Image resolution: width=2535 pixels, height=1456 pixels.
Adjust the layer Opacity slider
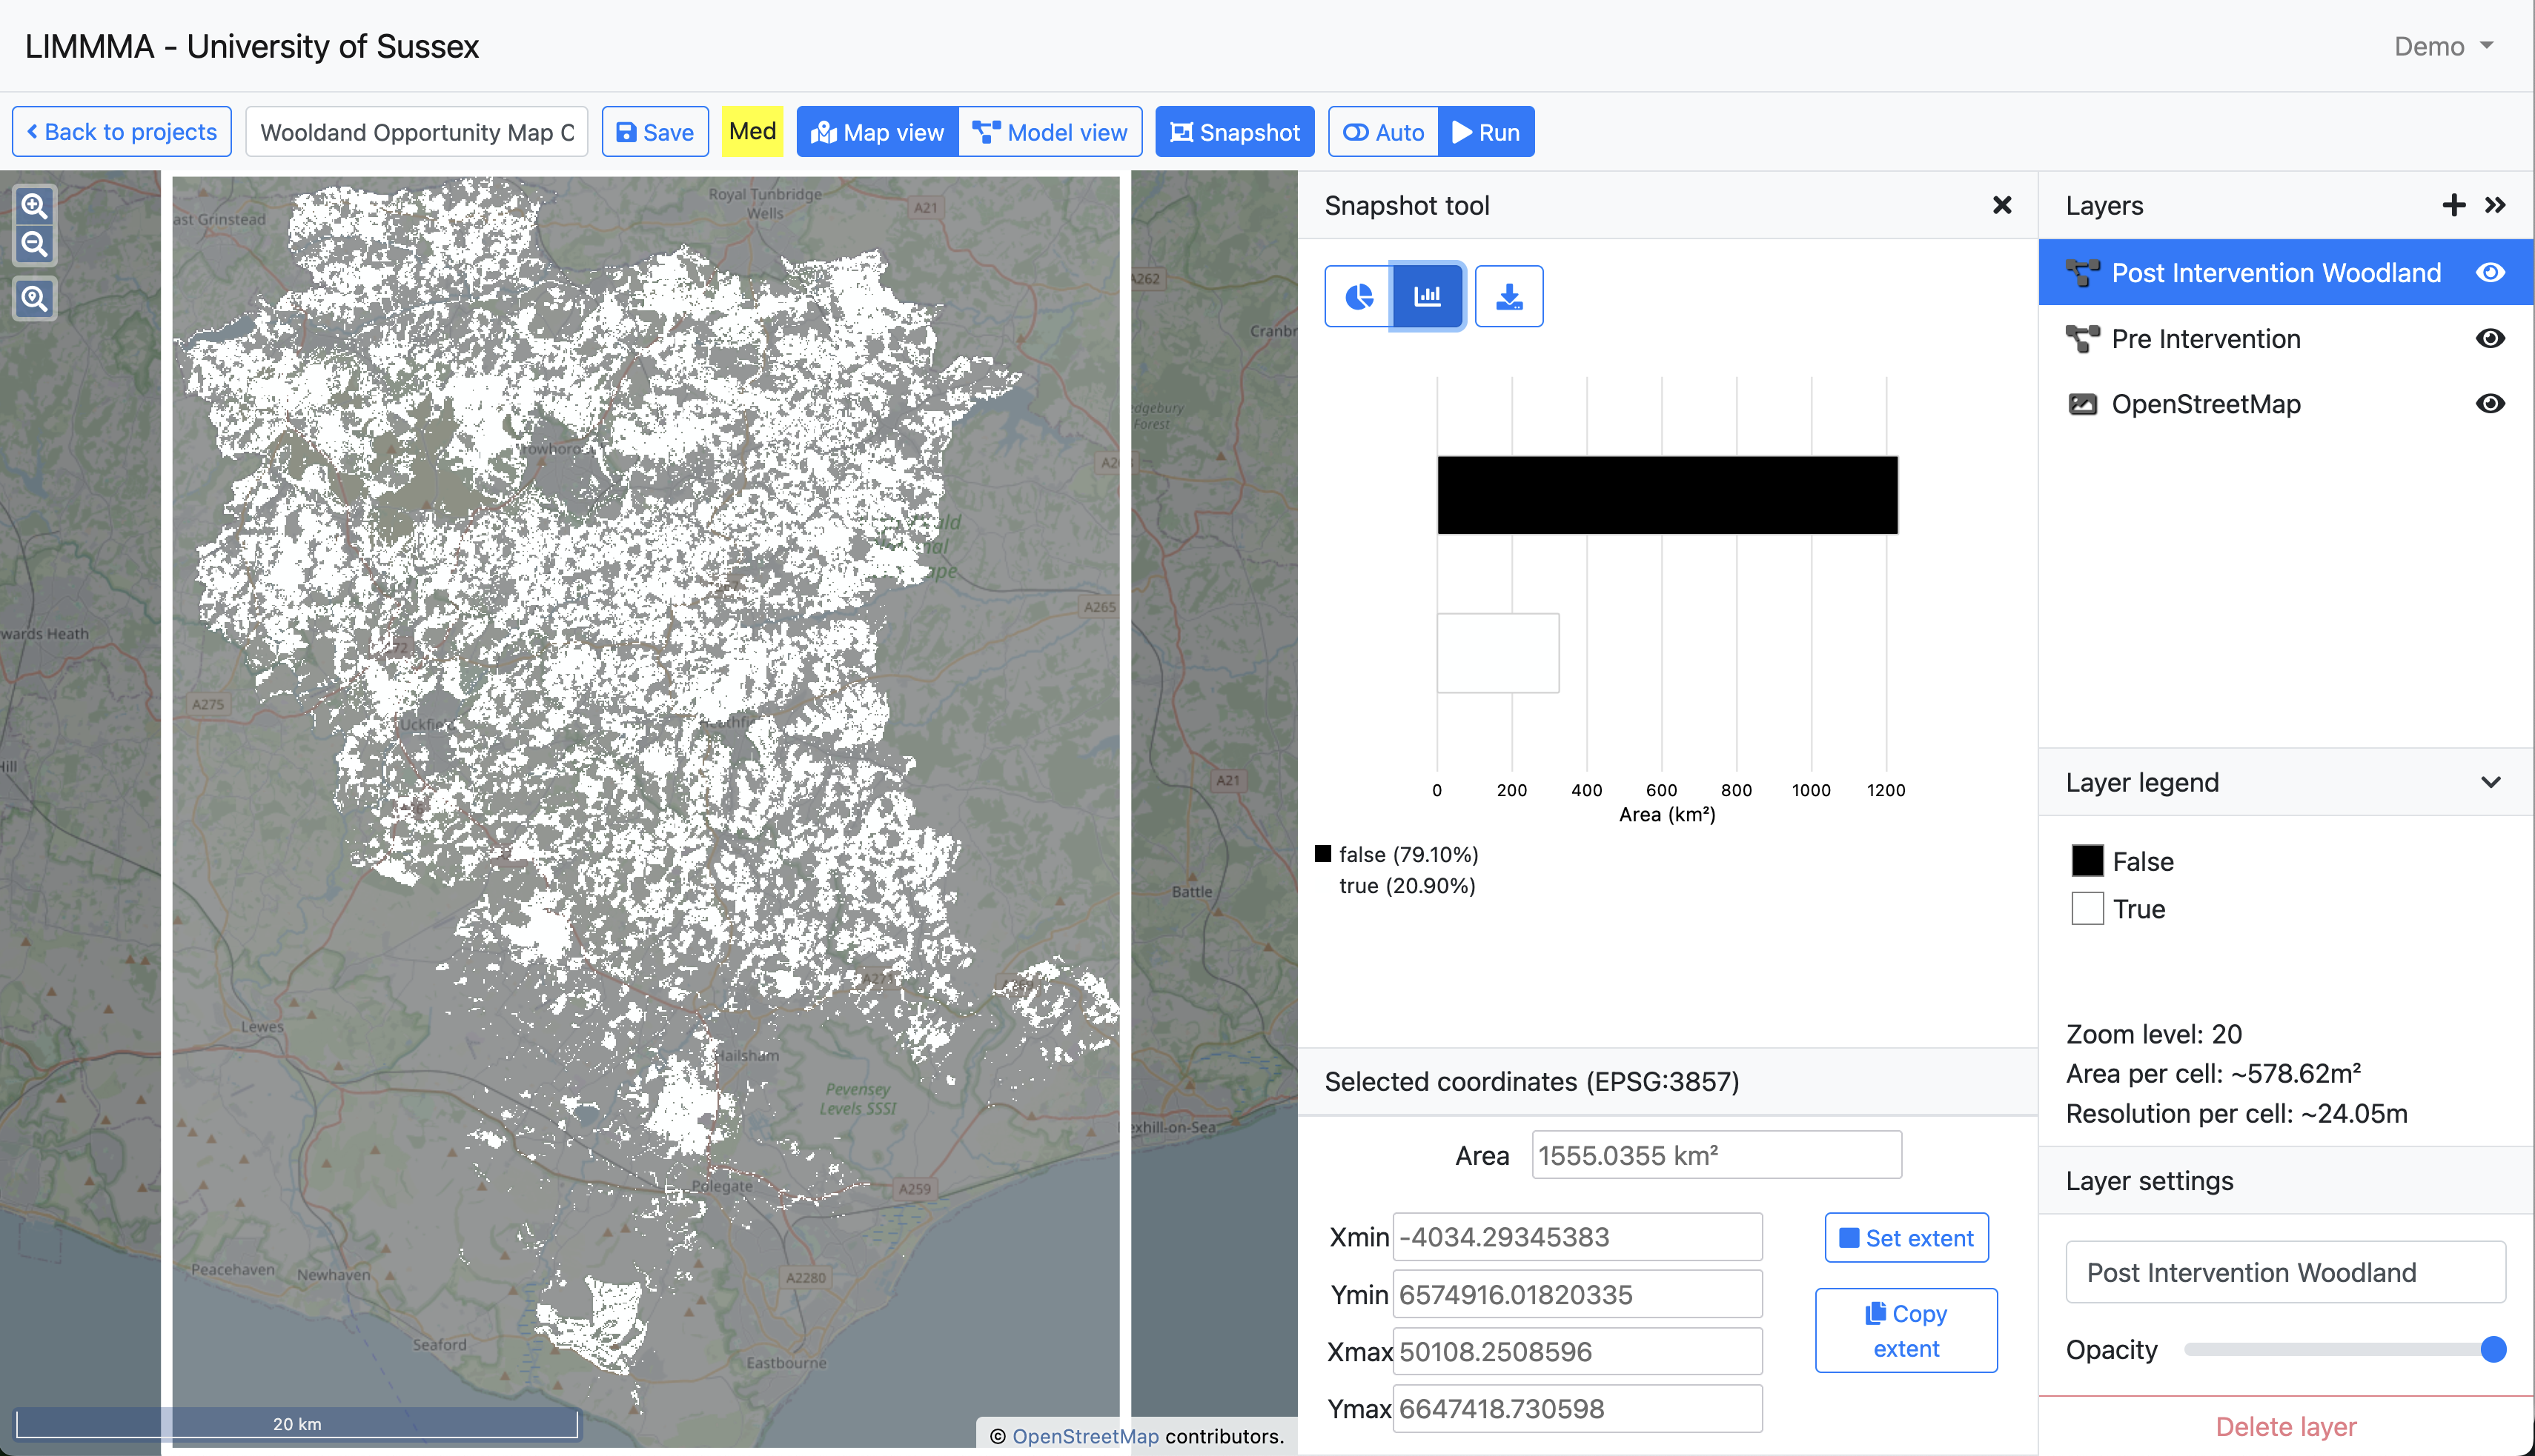click(2492, 1350)
